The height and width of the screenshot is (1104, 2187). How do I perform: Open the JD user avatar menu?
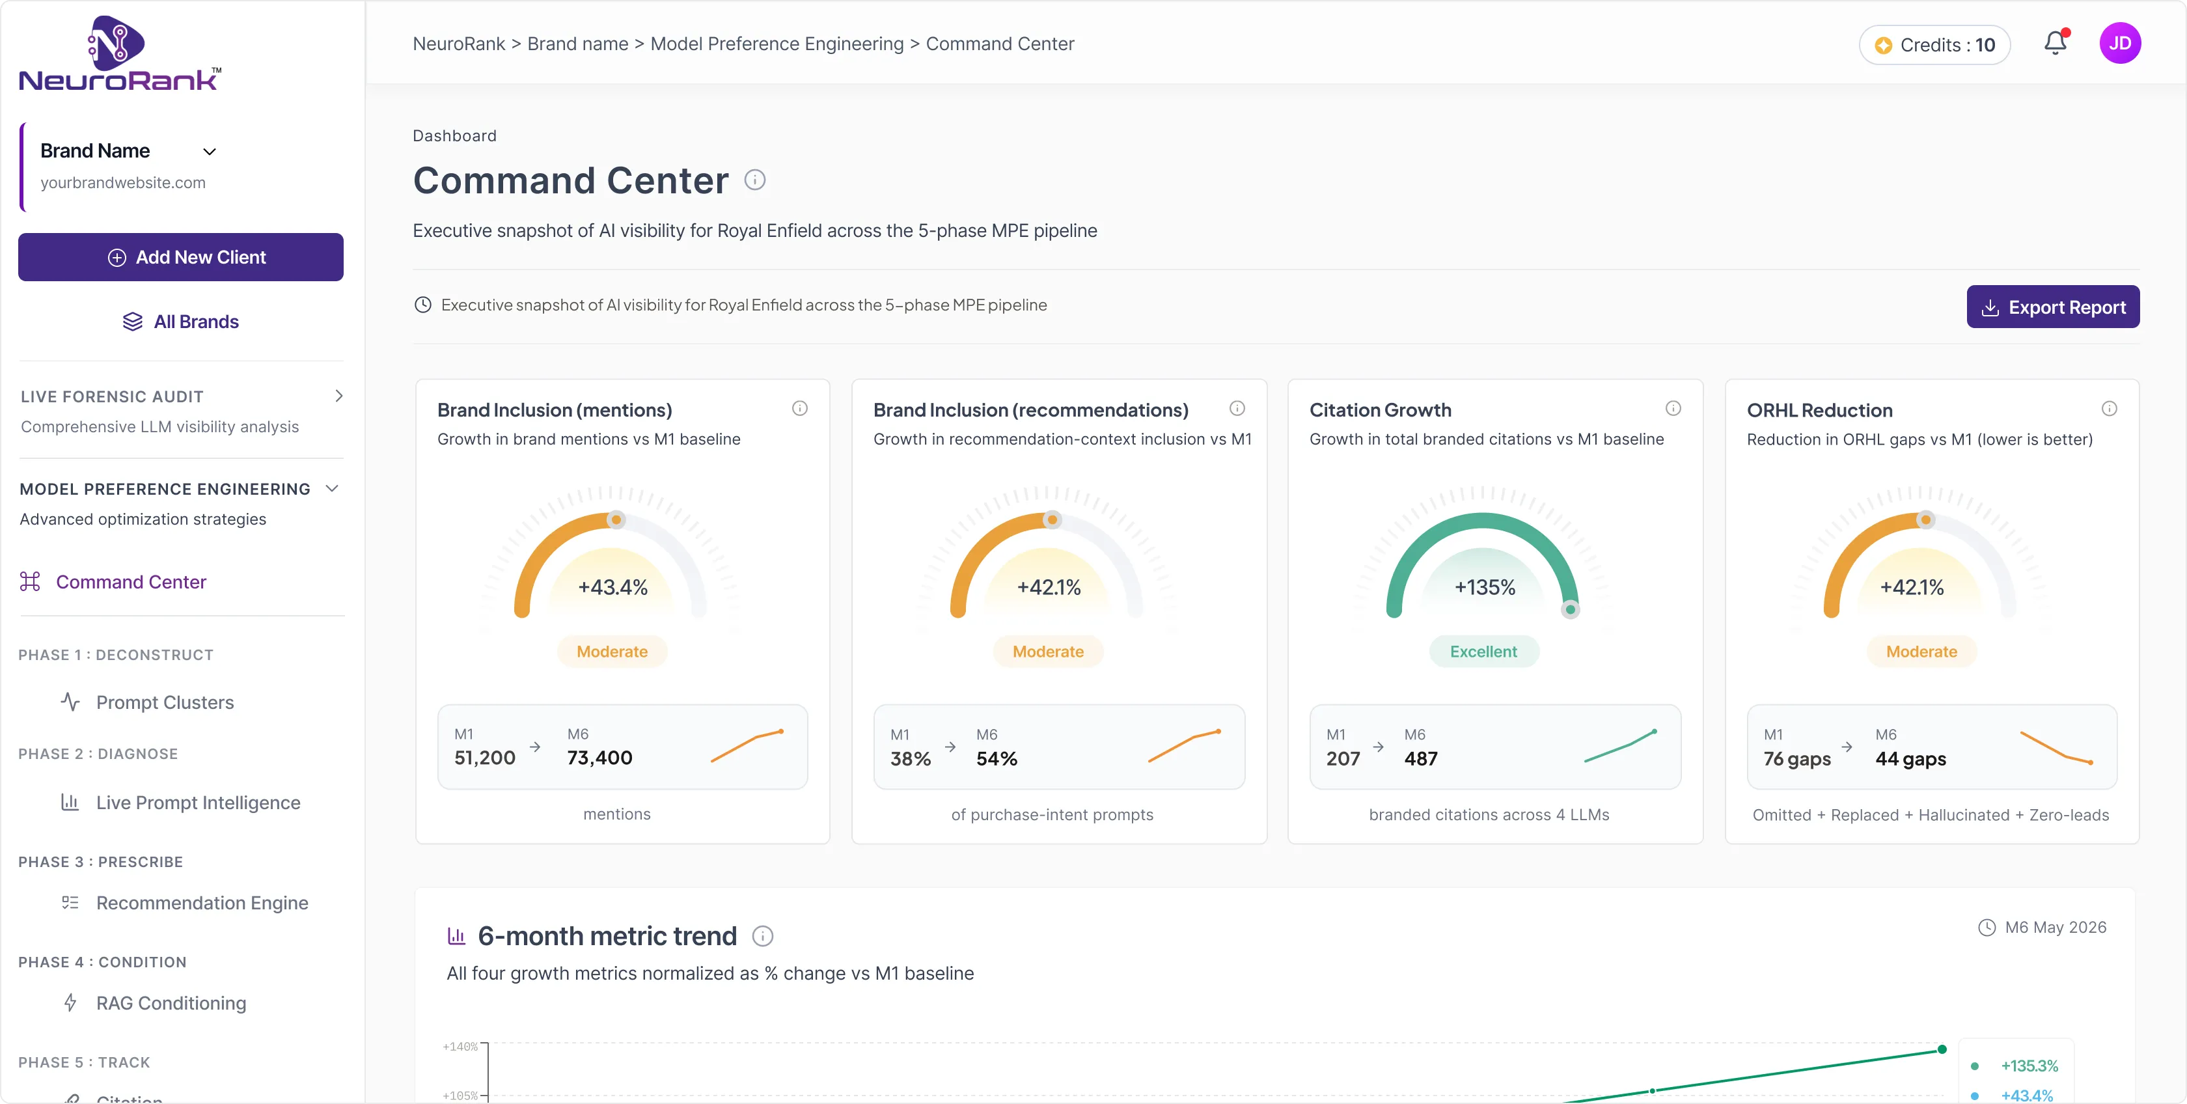(x=2120, y=44)
